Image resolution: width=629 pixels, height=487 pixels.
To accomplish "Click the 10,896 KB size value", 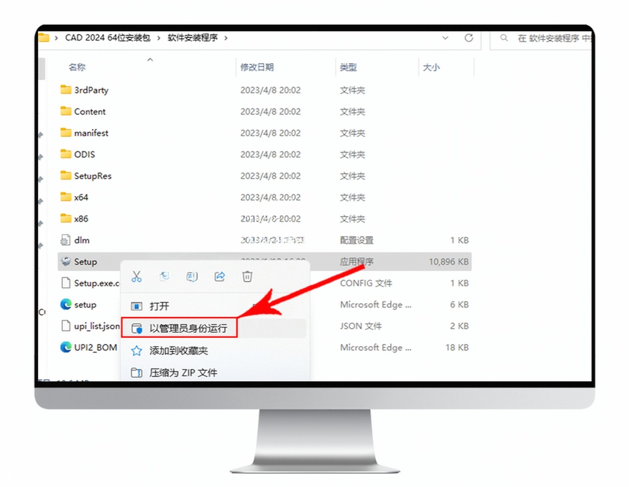I will 449,262.
